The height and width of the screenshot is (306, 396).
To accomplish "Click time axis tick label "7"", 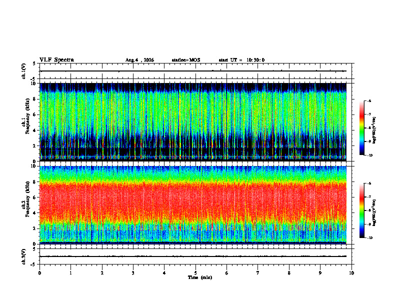I will (258, 273).
